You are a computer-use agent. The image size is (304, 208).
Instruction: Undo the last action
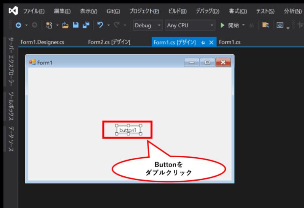(x=100, y=25)
